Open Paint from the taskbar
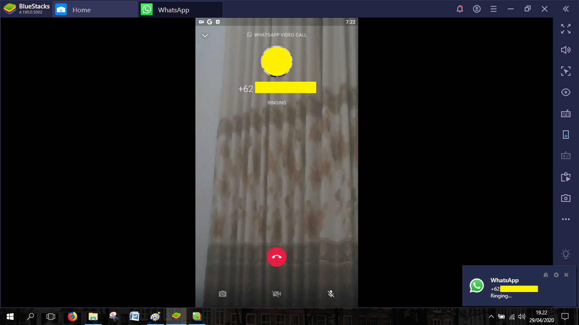Screen dimensions: 579x325 coord(155,316)
